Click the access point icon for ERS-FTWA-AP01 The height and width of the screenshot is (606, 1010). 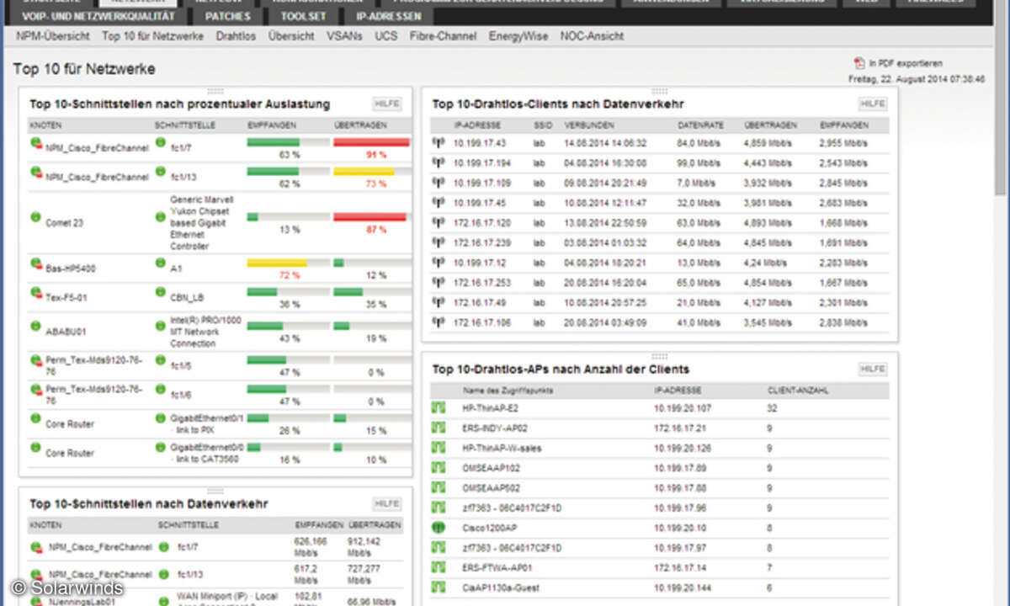438,567
